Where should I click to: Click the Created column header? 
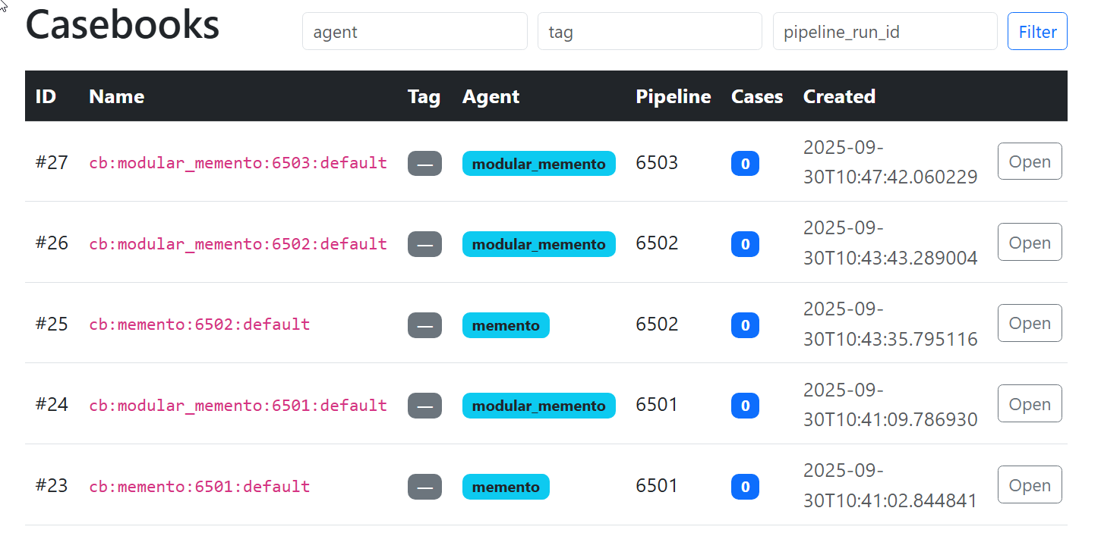[x=839, y=96]
